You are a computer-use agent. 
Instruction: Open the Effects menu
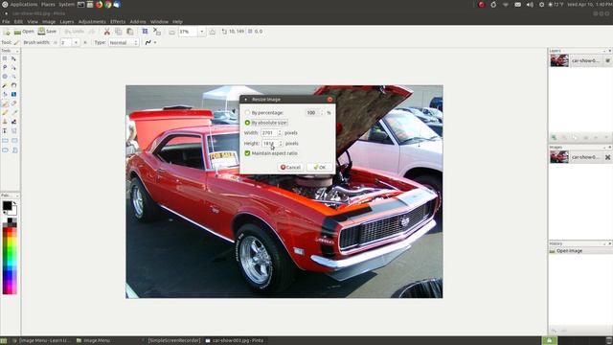[118, 21]
